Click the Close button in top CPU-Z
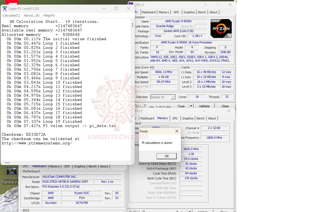 225,106
